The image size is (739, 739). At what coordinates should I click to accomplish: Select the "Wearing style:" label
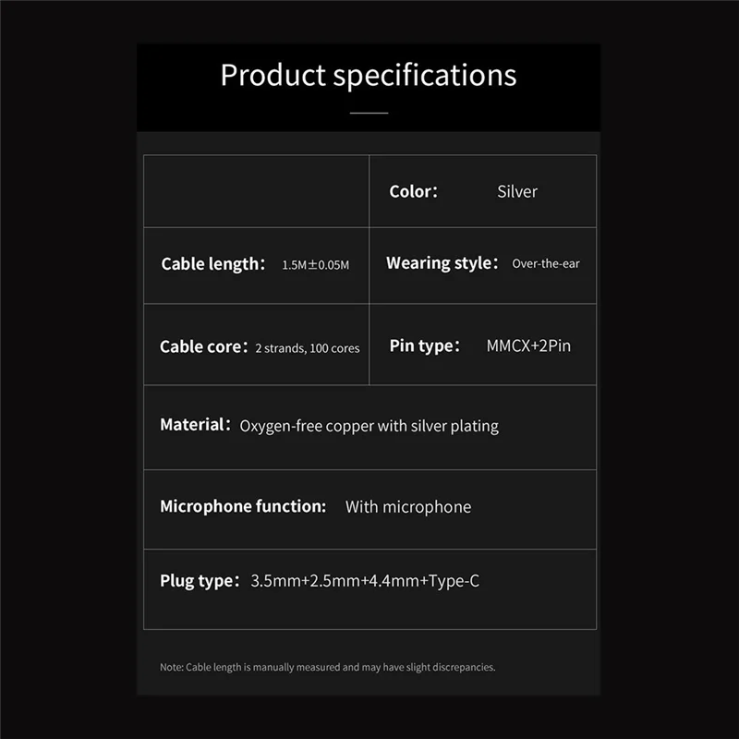coord(442,263)
